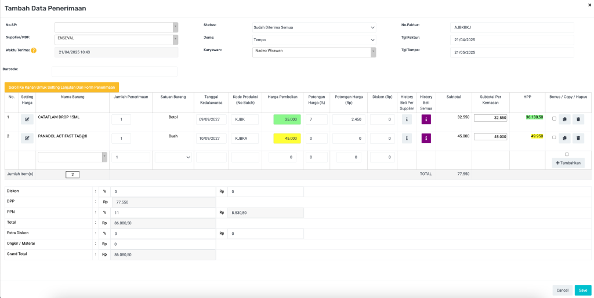Open the Status dropdown
The image size is (594, 298).
click(314, 27)
